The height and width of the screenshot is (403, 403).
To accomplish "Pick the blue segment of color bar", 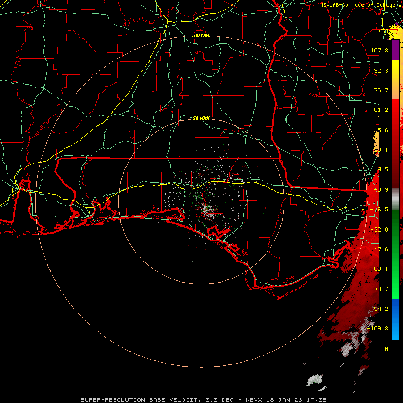I will pos(395,319).
